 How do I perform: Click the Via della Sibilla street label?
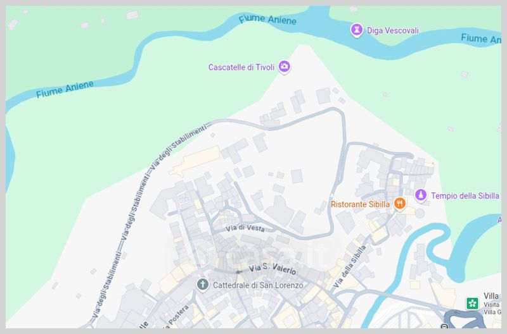(x=350, y=266)
